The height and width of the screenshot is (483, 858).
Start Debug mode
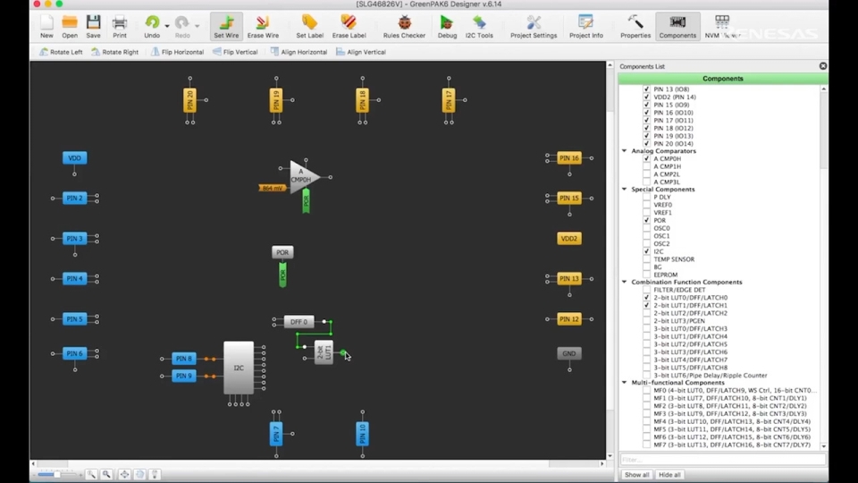point(447,26)
